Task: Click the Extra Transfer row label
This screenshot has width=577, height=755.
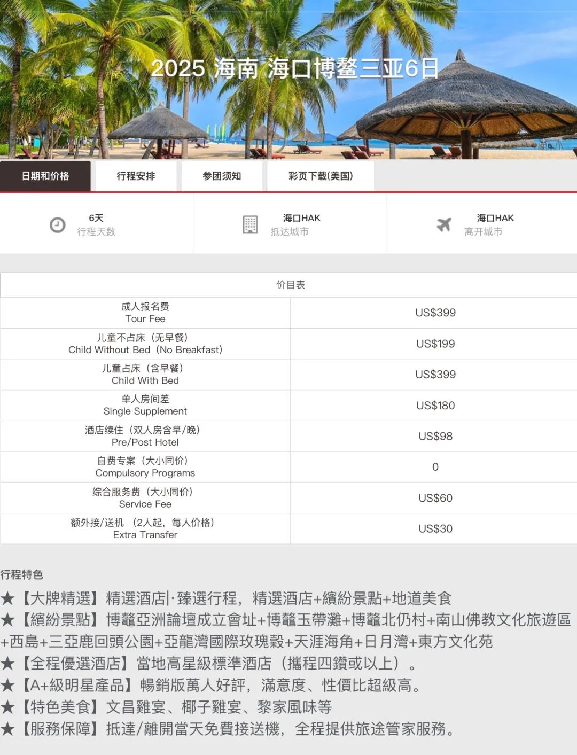Action: click(145, 528)
